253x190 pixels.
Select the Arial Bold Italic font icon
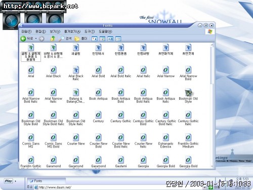[x=121, y=70]
